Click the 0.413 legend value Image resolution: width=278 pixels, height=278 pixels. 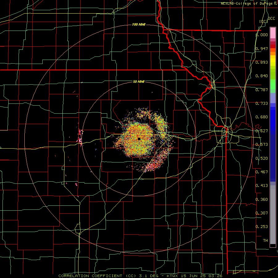pos(262,186)
